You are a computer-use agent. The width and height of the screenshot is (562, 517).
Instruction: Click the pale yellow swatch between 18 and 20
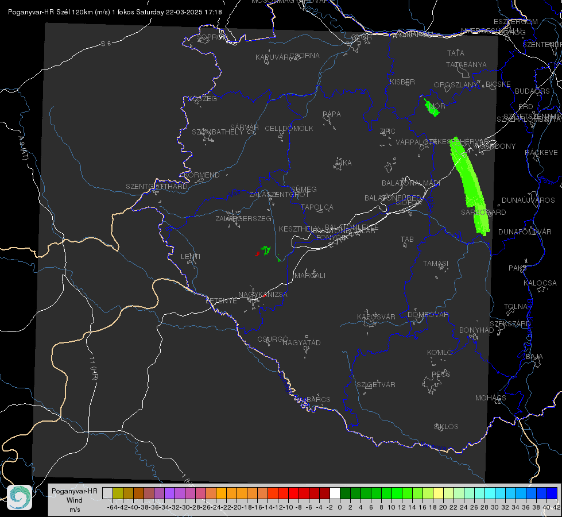pyautogui.click(x=438, y=493)
